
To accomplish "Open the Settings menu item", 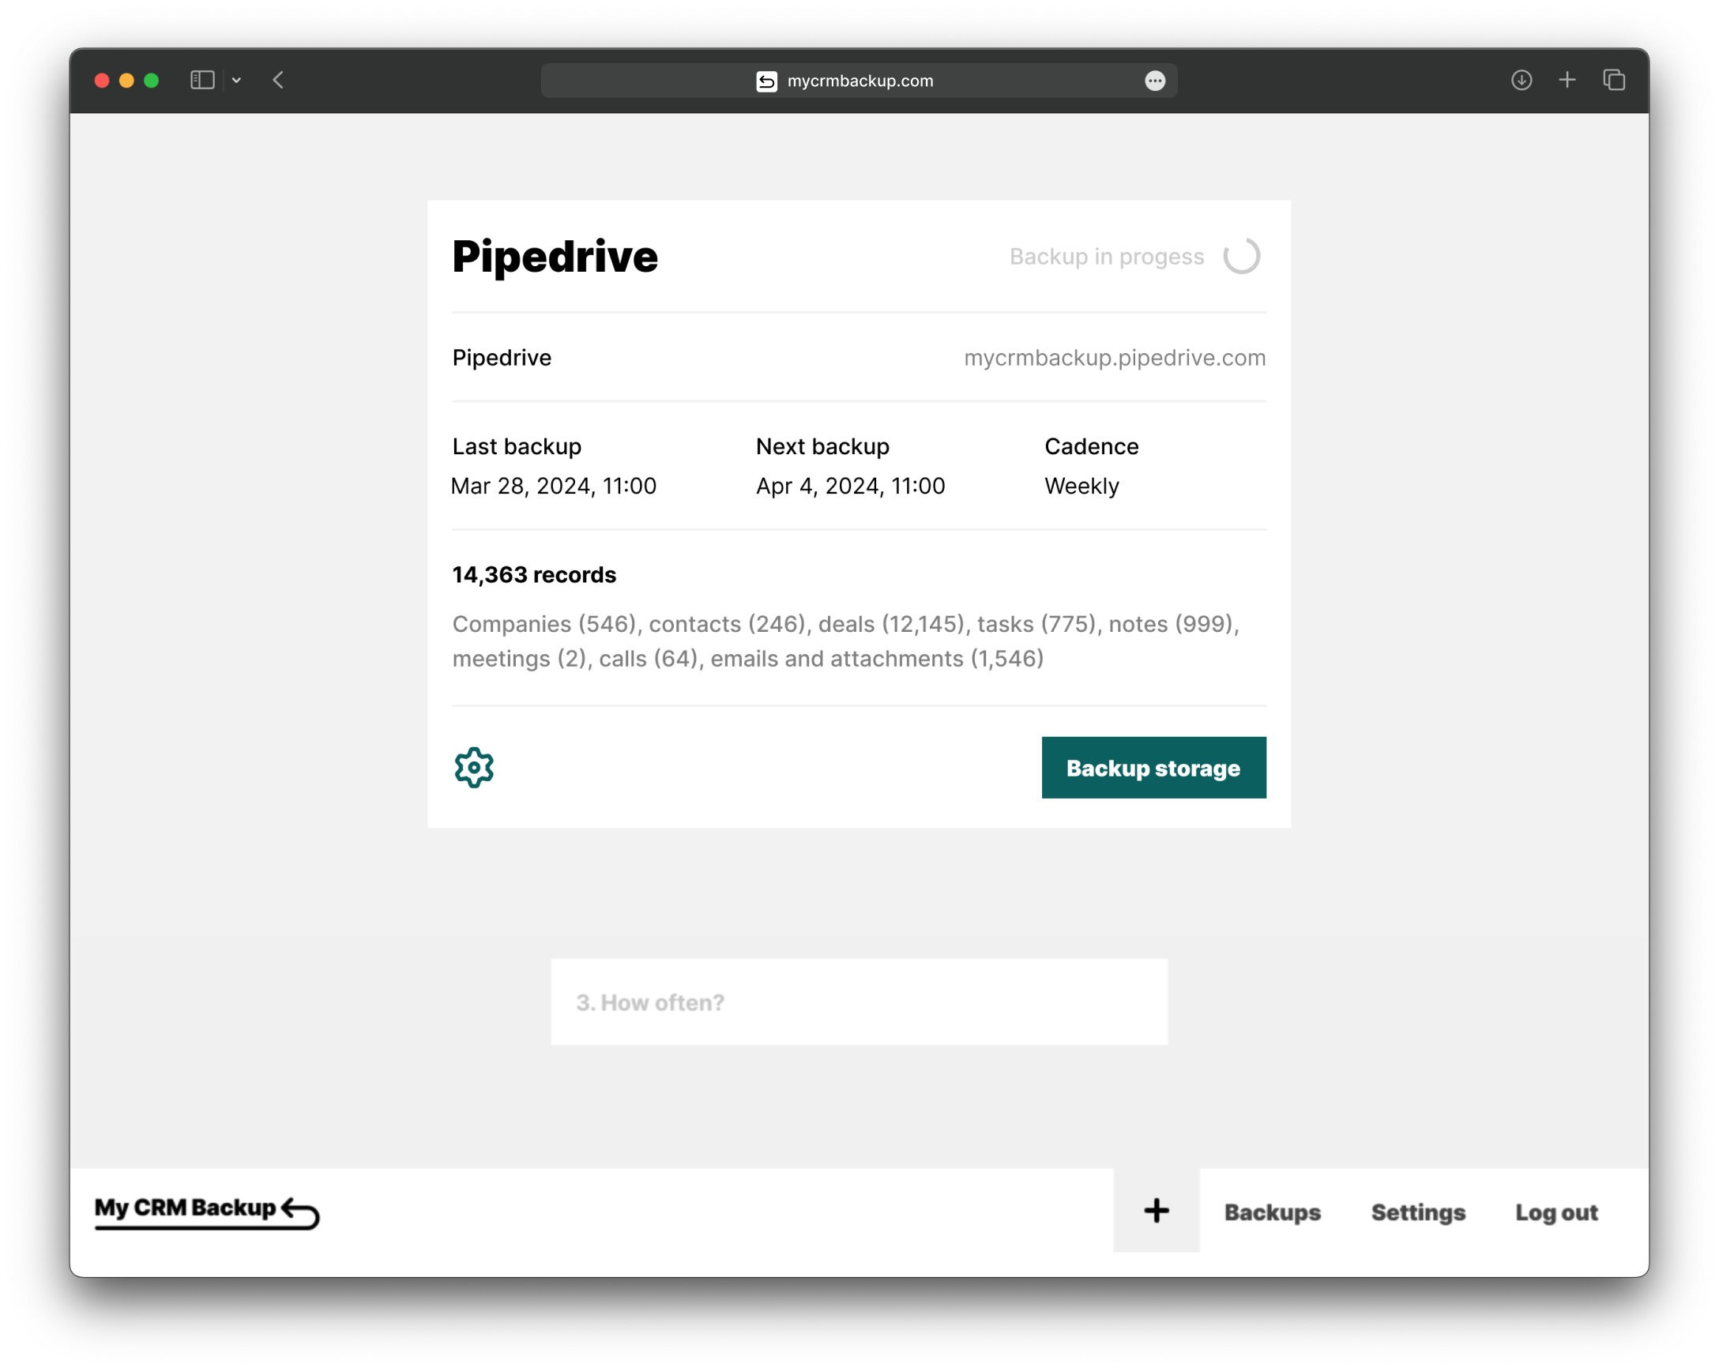I will tap(1419, 1212).
